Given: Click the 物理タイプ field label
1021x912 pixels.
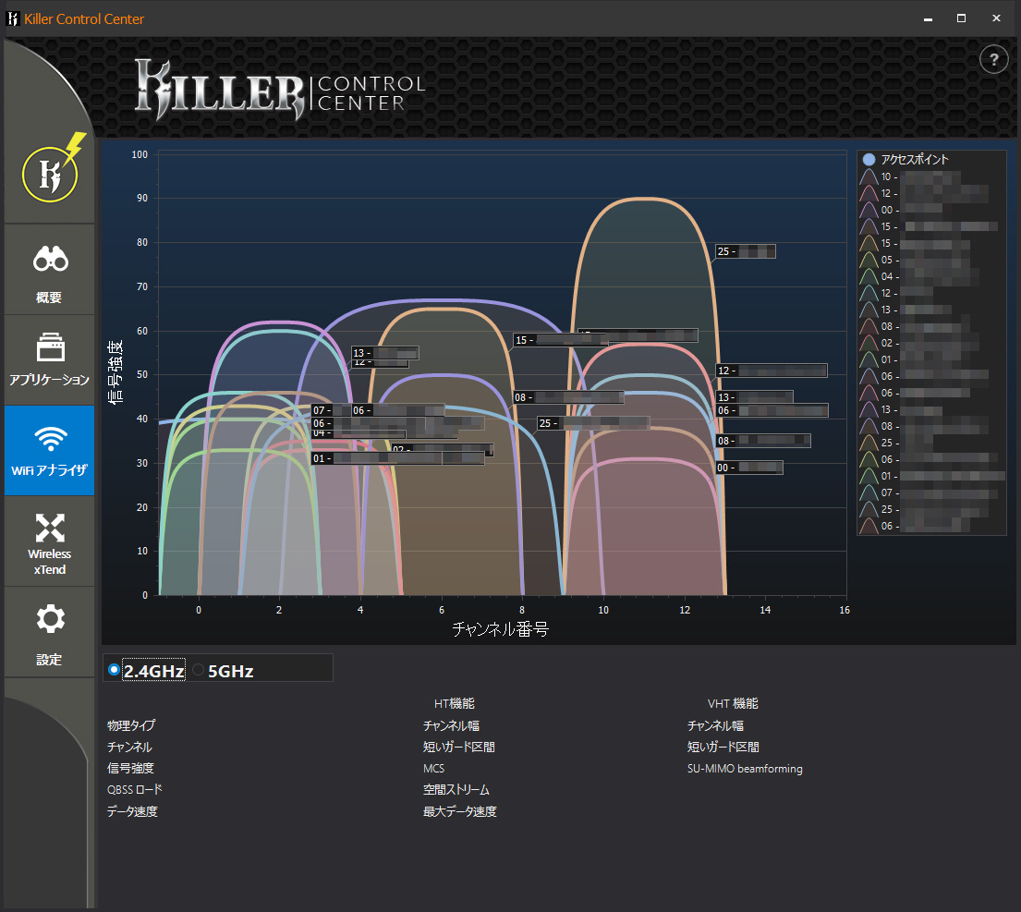Looking at the screenshot, I should pos(131,725).
